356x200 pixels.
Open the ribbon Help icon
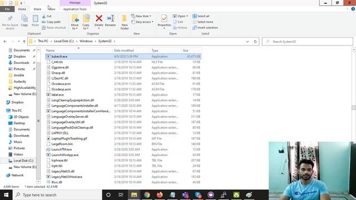point(353,9)
